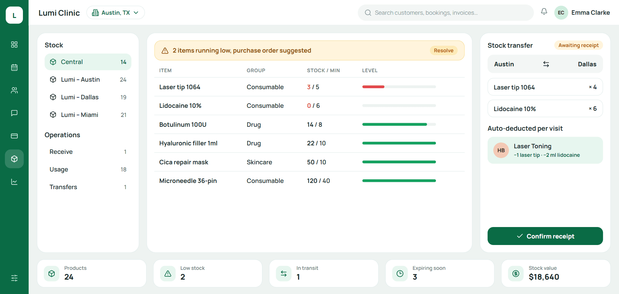Screen dimensions: 619x294
Task: Open the settings sliders icon in sidebar
Action: point(14,278)
